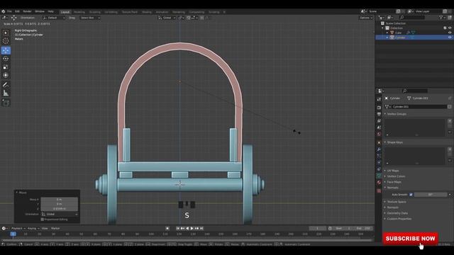The image size is (454, 255).
Task: Expand the UV Maps panel
Action: [x=393, y=171]
